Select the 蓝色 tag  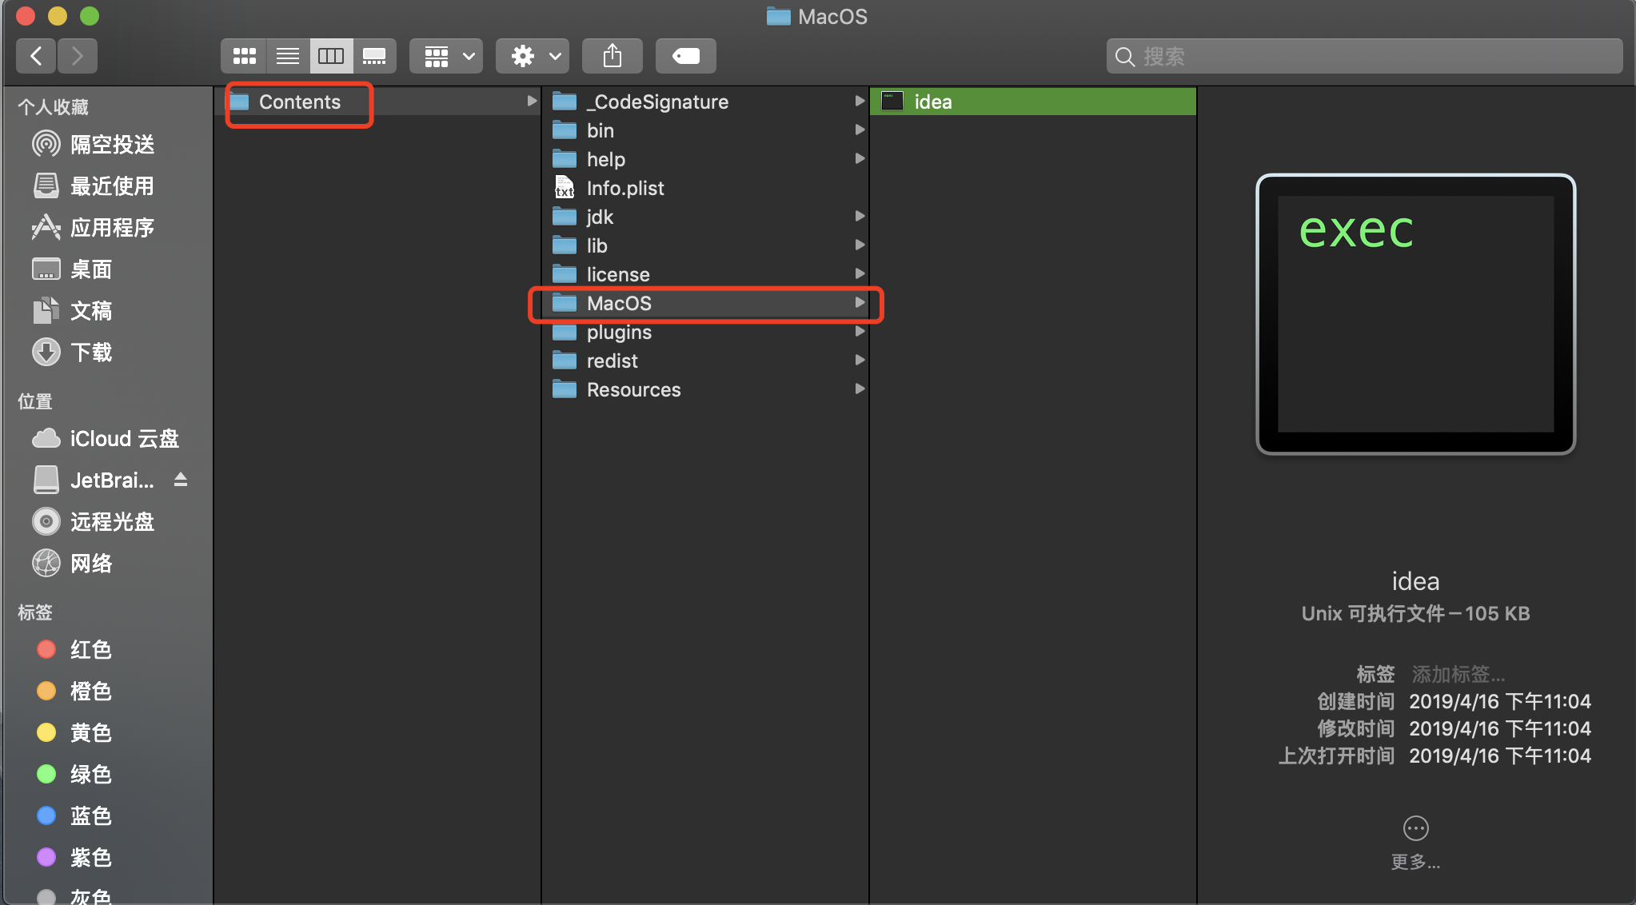pyautogui.click(x=74, y=815)
